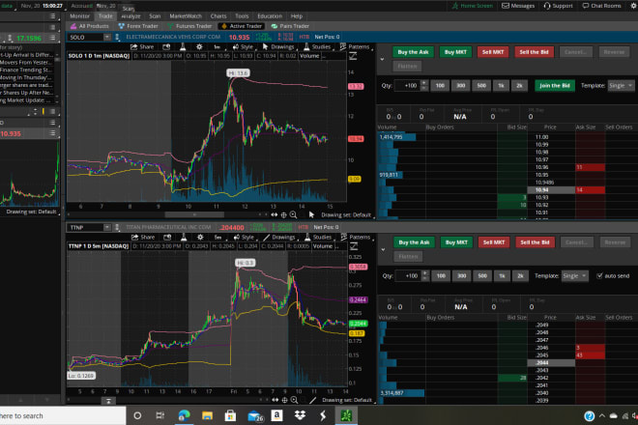Screen dimensions: 638x425
Task: Click the pan arrows icon under TTNP chart
Action: point(275,400)
